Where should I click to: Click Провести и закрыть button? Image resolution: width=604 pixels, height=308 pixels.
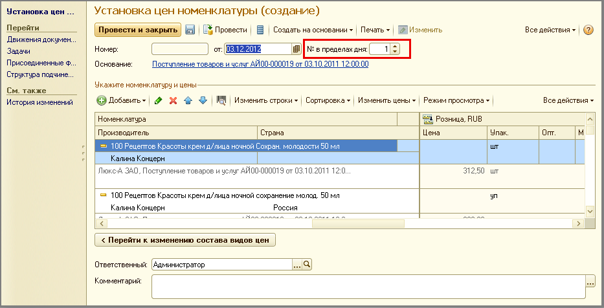138,30
